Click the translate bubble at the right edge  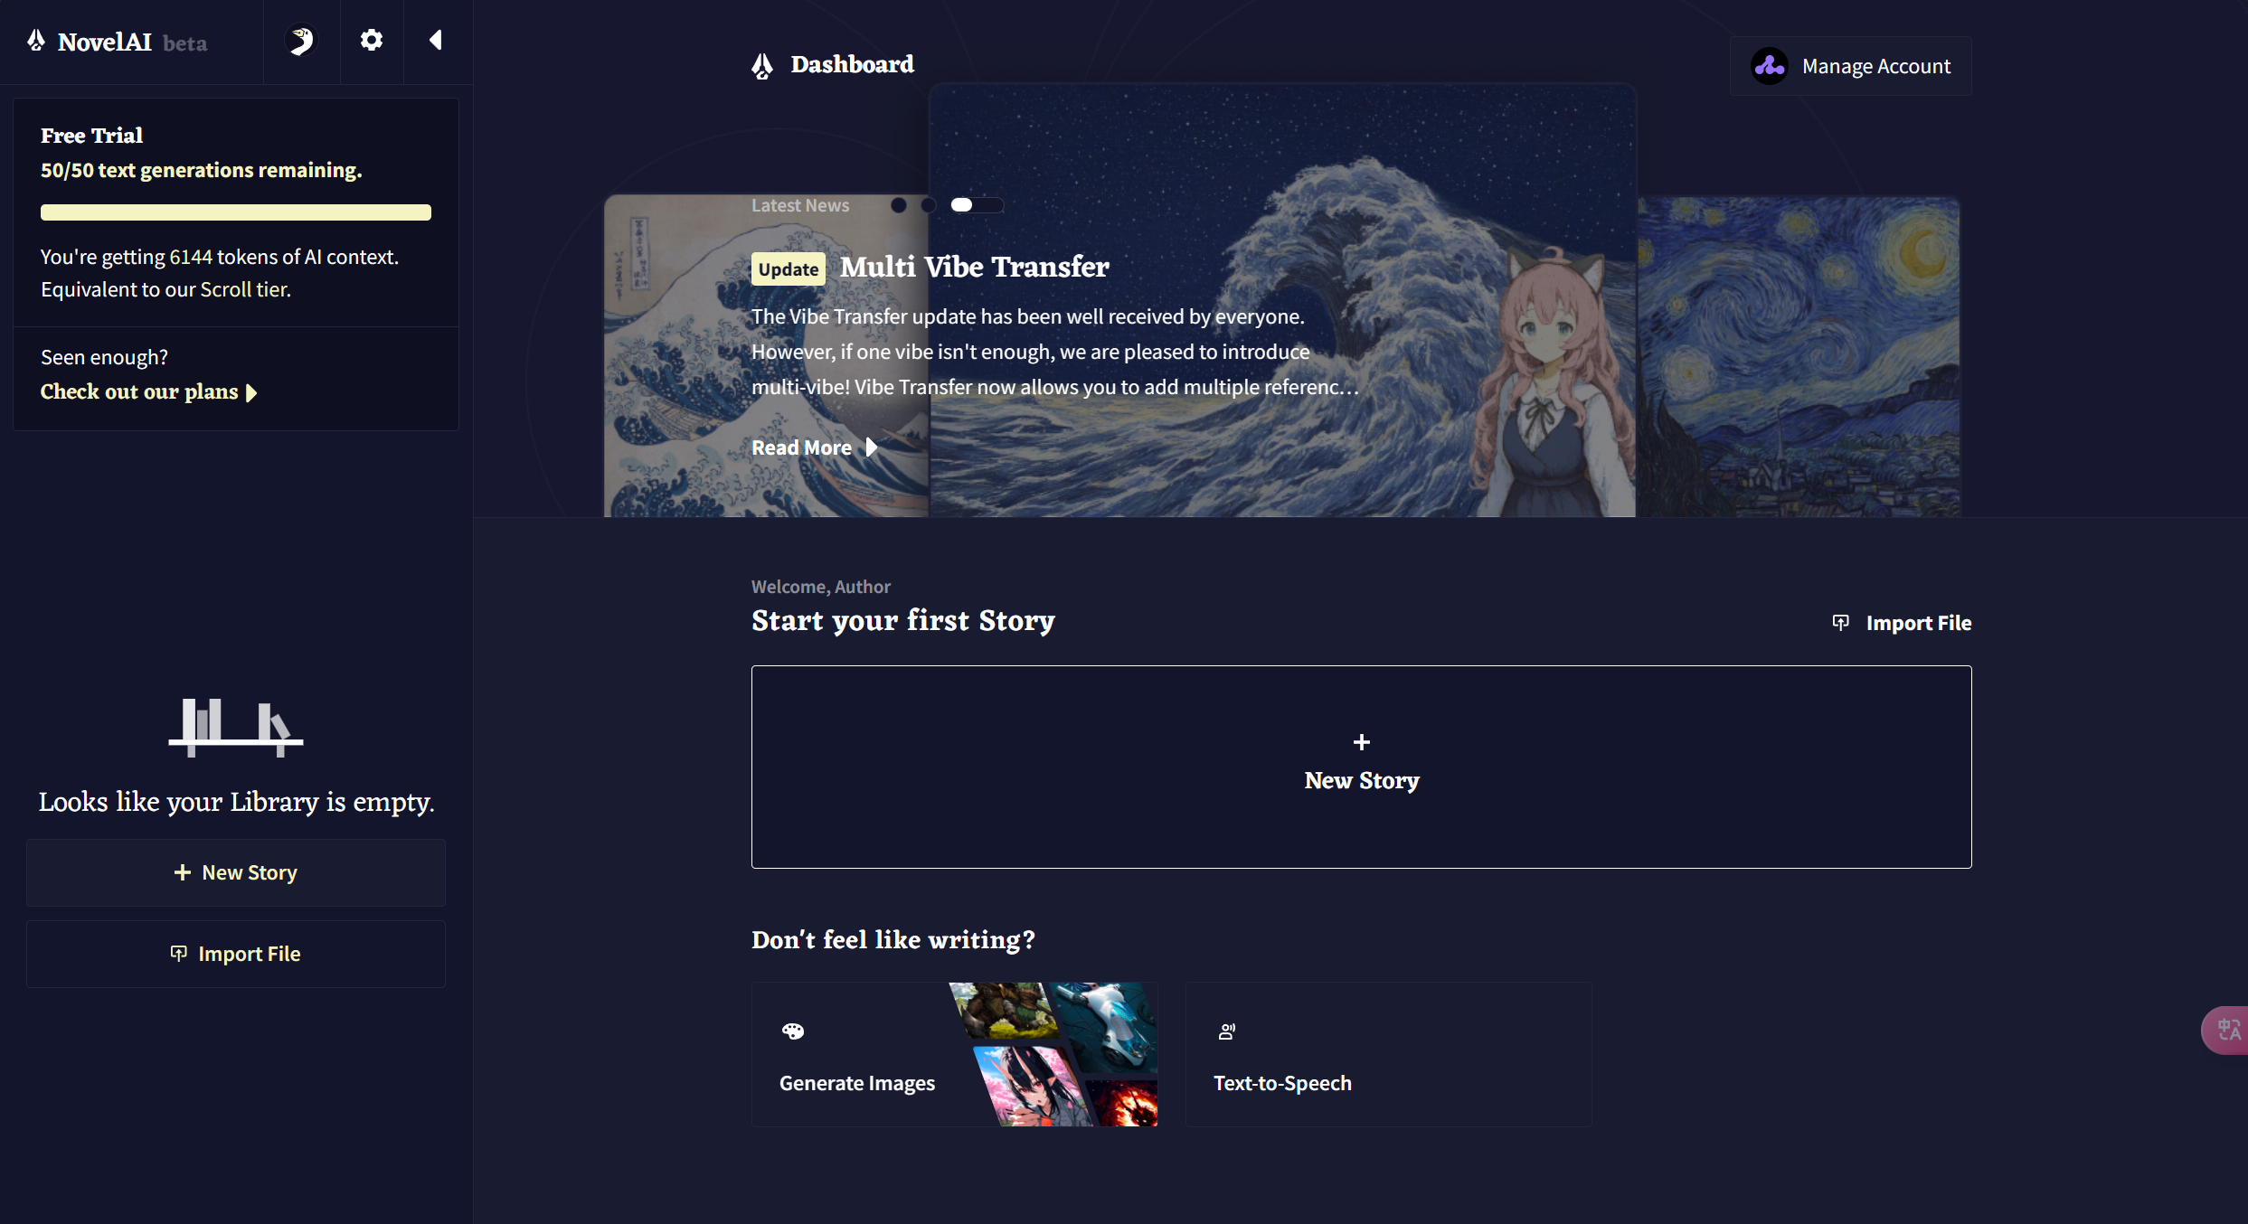(x=2227, y=1030)
